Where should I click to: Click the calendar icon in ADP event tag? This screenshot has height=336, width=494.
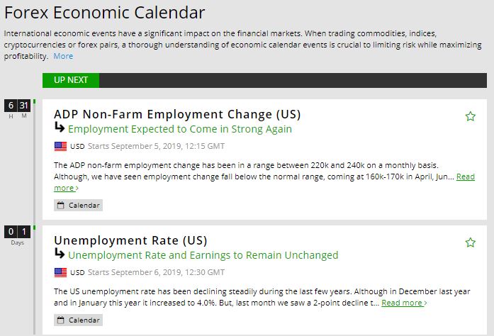61,206
